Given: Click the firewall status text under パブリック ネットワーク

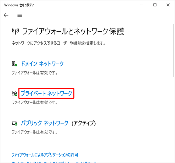Looking at the screenshot, I should tap(35, 132).
